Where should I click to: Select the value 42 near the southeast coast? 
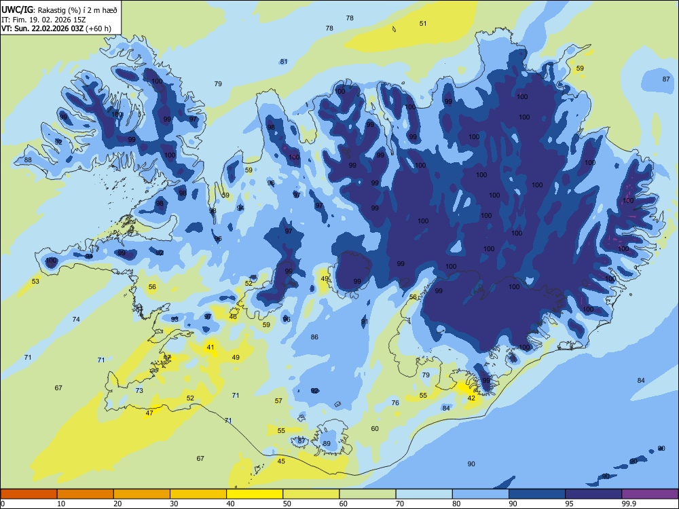(x=472, y=398)
